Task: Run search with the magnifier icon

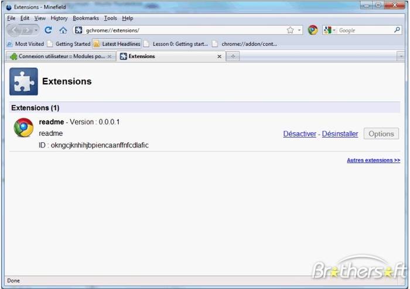Action: click(397, 30)
